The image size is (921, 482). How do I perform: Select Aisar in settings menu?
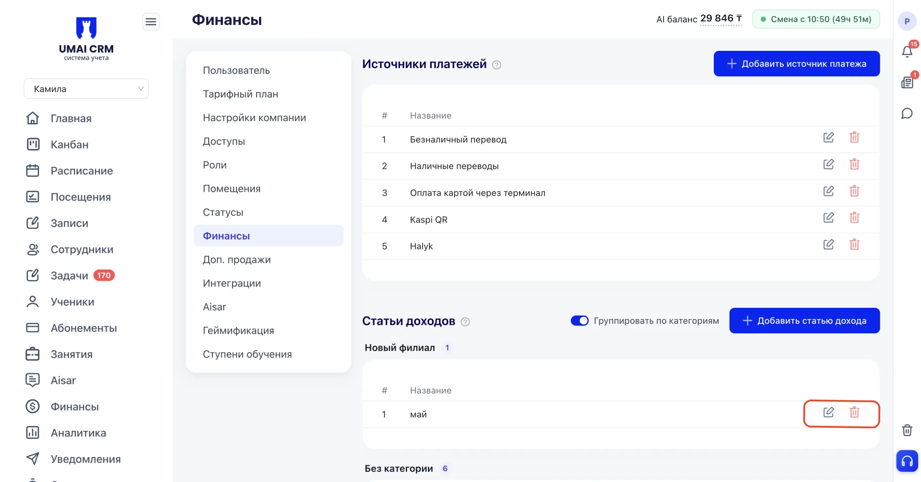pos(214,306)
